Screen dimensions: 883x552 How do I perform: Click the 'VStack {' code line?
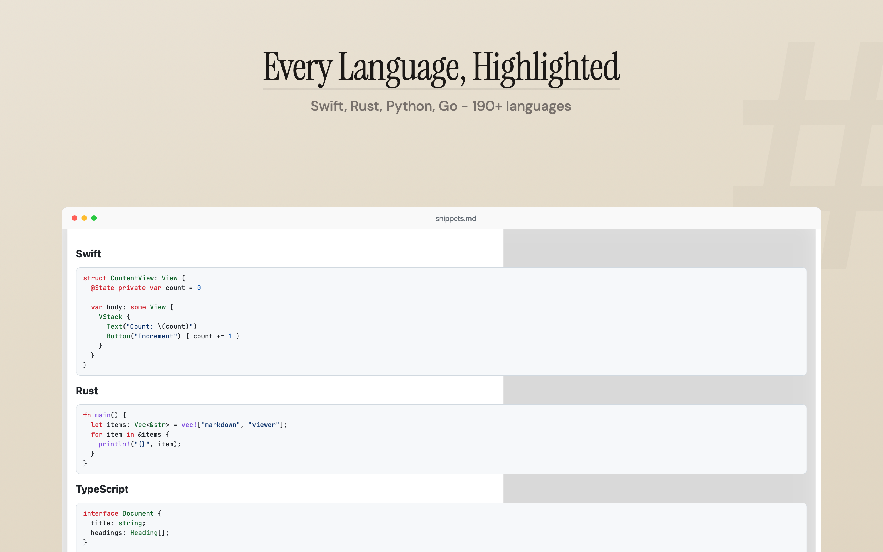coord(114,317)
